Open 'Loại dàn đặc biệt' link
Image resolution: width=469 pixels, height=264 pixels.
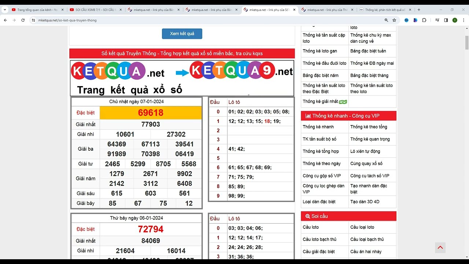(x=319, y=202)
